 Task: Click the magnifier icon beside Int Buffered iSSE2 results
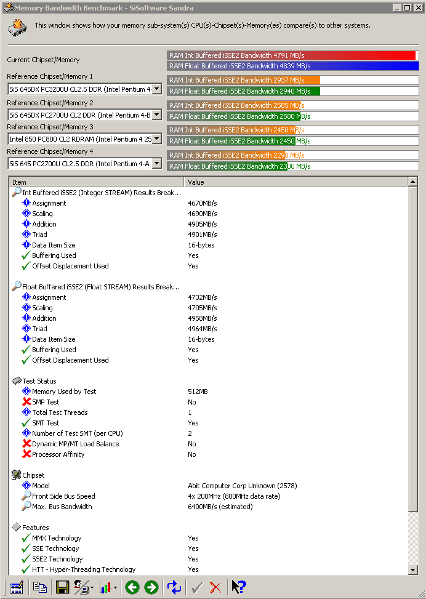click(x=17, y=192)
